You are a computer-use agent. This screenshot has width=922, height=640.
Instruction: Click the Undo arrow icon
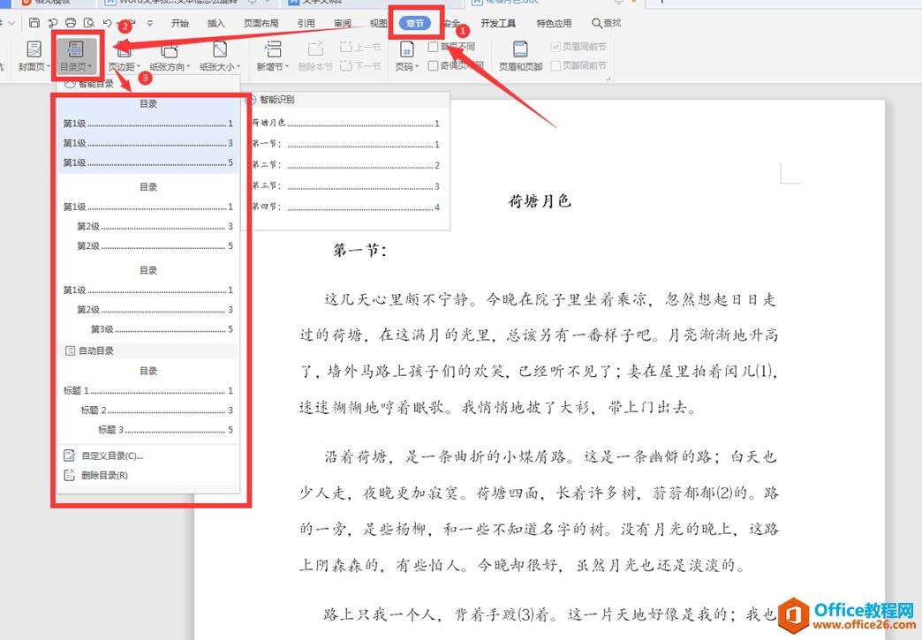(x=107, y=23)
